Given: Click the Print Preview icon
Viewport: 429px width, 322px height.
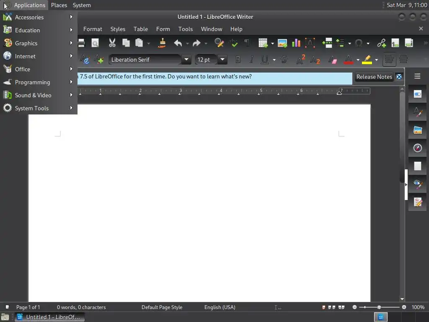Looking at the screenshot, I should point(95,43).
